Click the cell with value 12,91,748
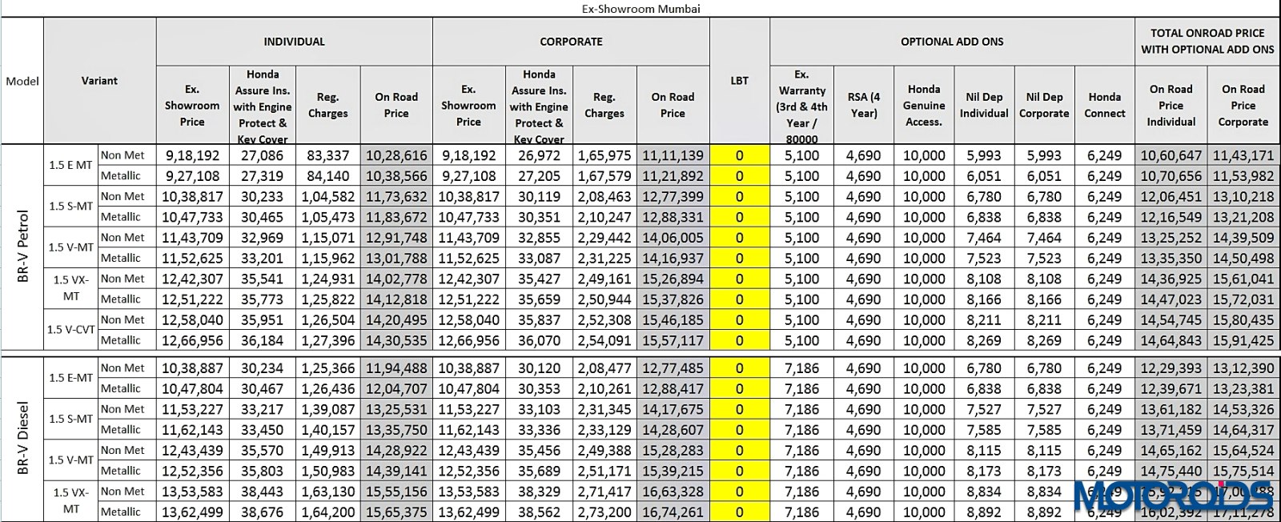 tap(396, 237)
